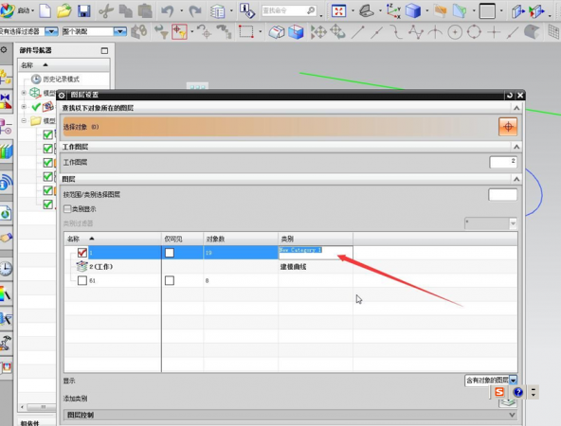Enable the Arc Center snap icon
561x426 pixels.
455,32
